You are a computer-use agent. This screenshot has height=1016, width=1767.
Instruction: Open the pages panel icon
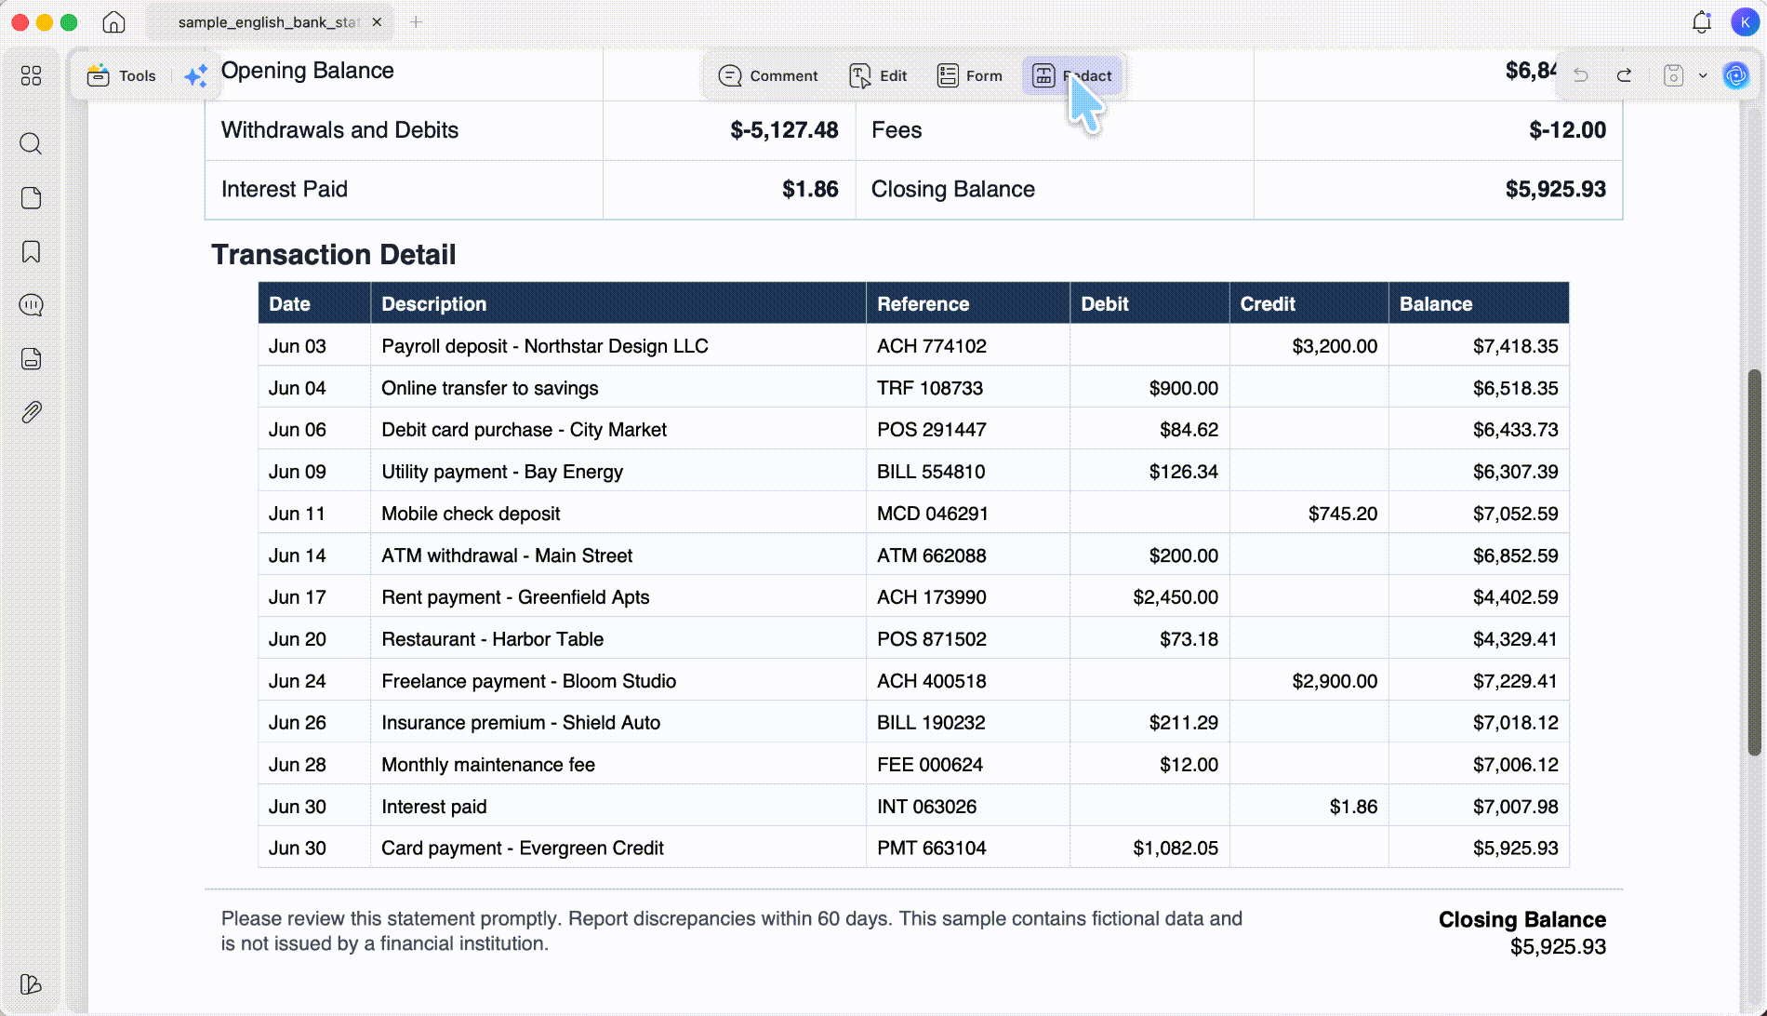pyautogui.click(x=31, y=197)
